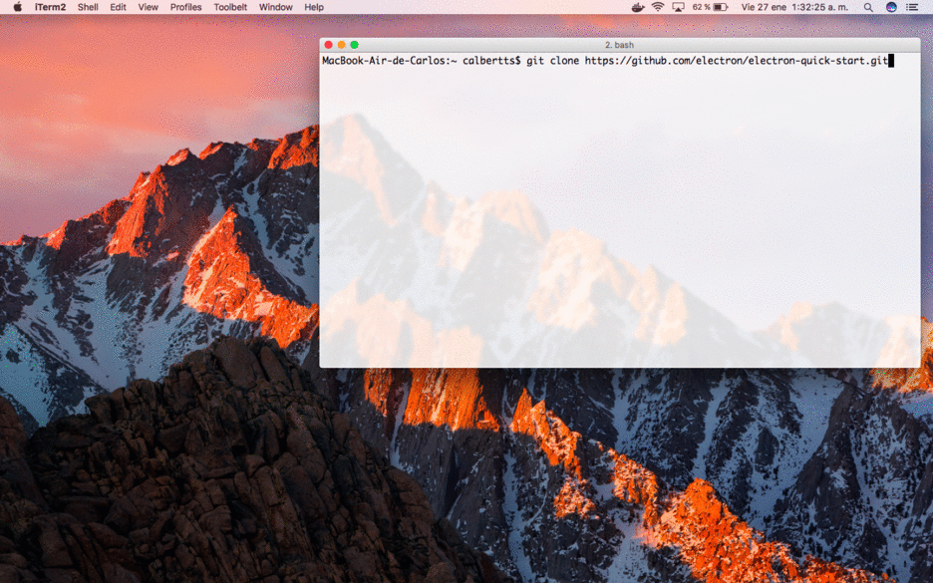Click the git clone repository URL
Image resolution: width=933 pixels, height=583 pixels.
pyautogui.click(x=736, y=61)
